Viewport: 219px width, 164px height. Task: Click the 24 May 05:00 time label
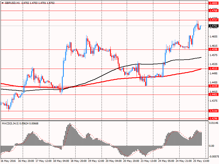point(166,161)
